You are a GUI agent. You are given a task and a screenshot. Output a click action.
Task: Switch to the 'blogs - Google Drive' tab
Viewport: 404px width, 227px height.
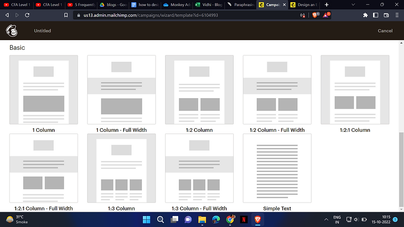point(112,5)
